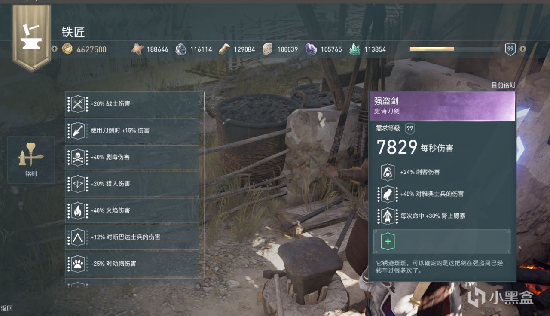Click the blacksmith anvil banner icon
The width and height of the screenshot is (550, 316).
coord(31,38)
